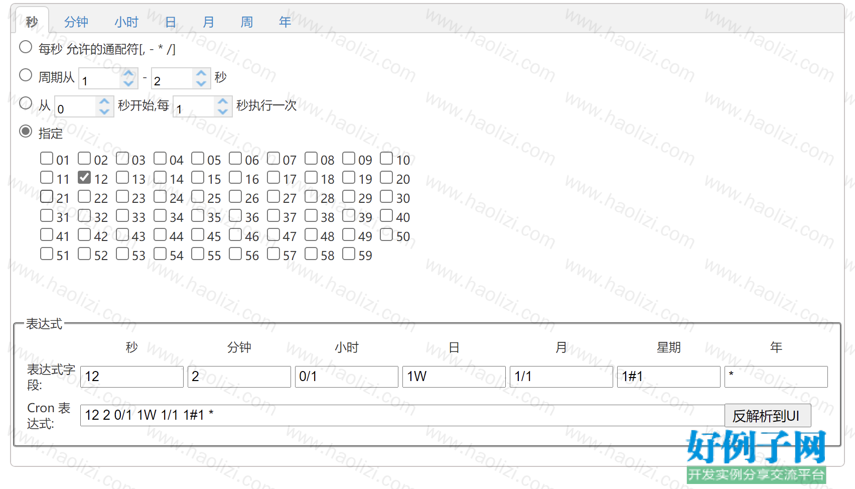The height and width of the screenshot is (489, 855).
Task: Check the 50 seconds checkbox
Action: click(x=386, y=235)
